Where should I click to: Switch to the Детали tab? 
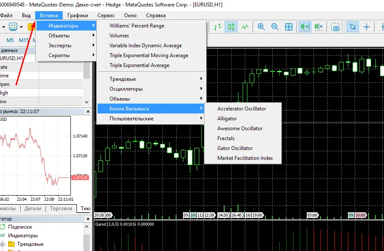tap(33, 208)
